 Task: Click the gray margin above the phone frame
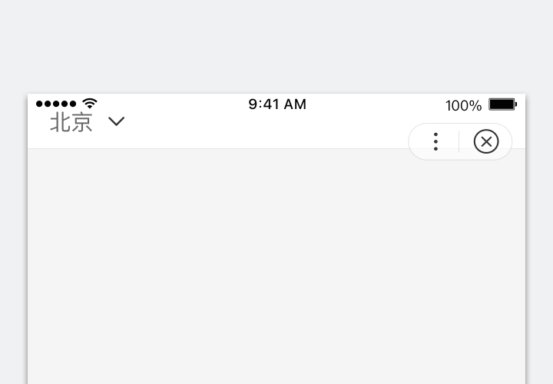pos(276,46)
